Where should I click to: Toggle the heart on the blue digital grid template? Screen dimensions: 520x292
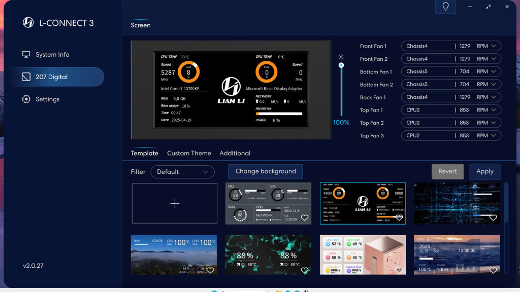pos(493,217)
